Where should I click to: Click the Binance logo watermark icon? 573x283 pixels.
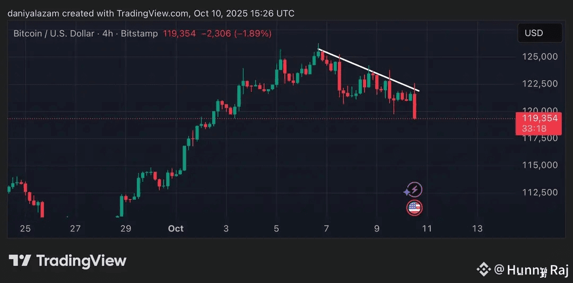[x=483, y=270]
